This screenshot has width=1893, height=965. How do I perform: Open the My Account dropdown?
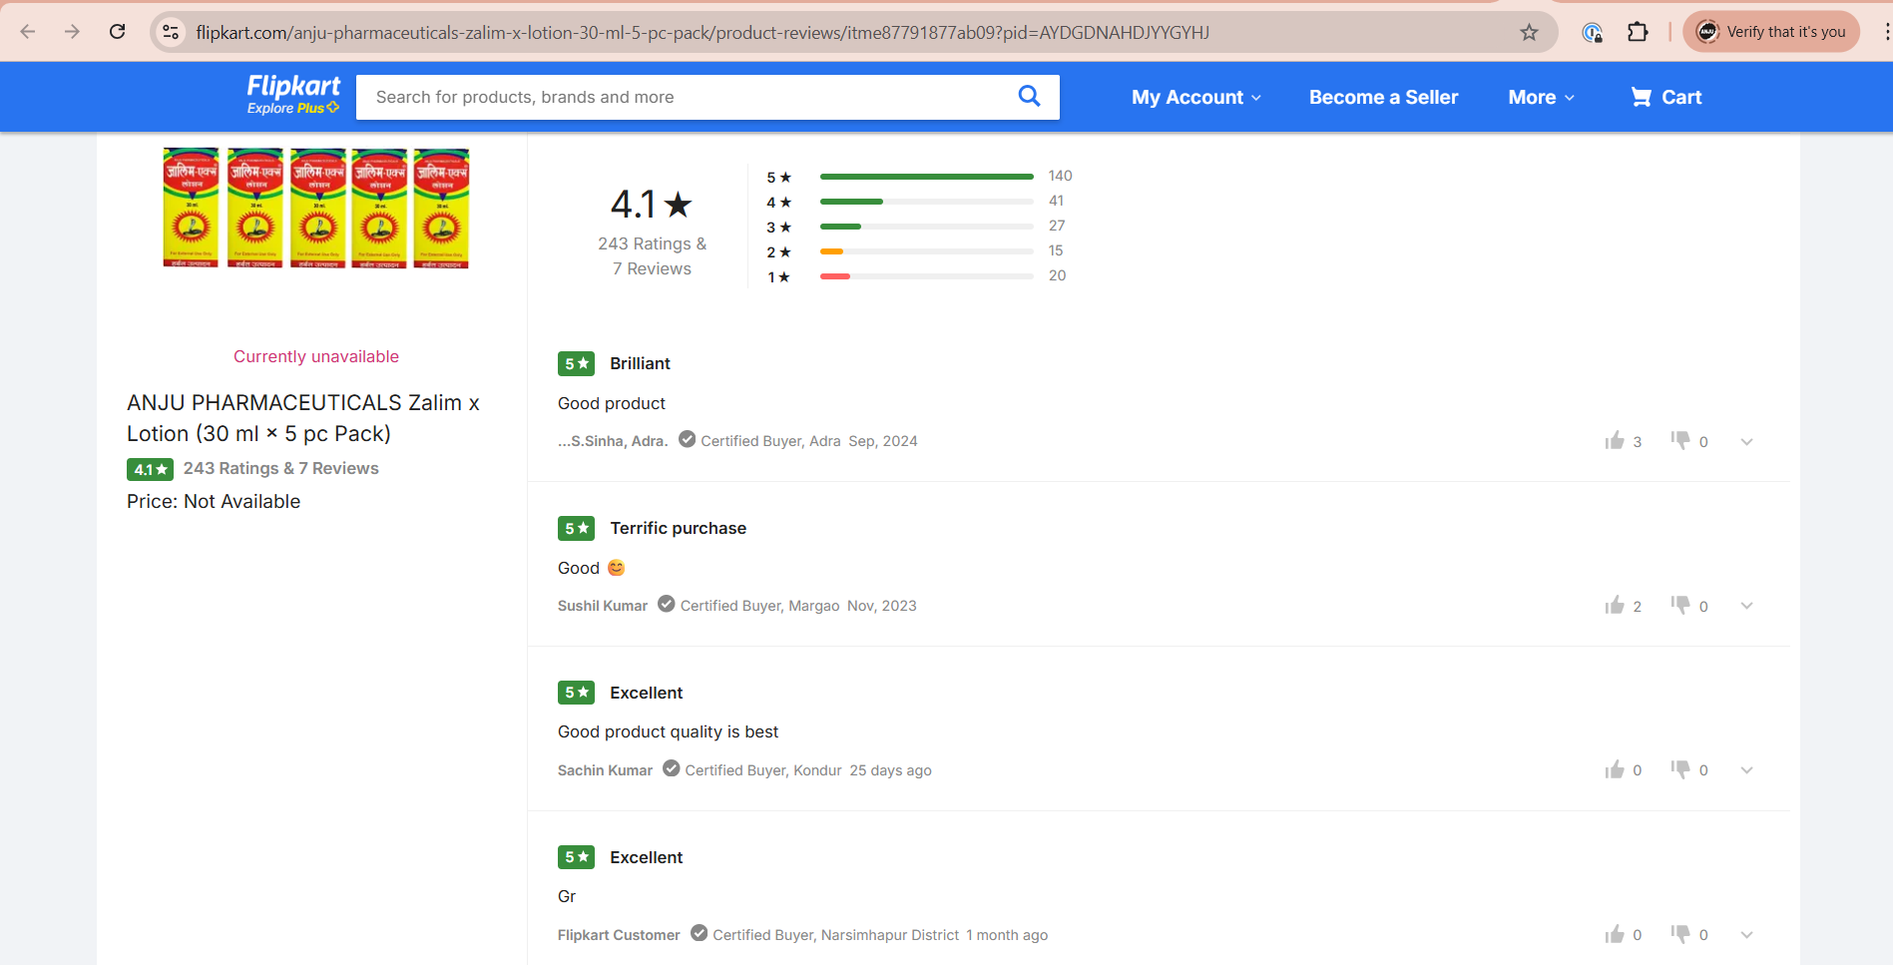tap(1195, 97)
